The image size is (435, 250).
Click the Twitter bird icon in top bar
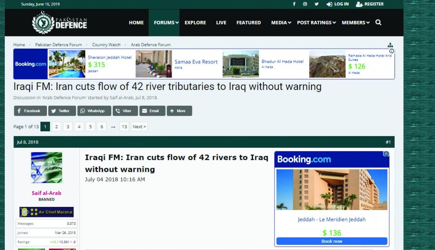click(x=317, y=4)
